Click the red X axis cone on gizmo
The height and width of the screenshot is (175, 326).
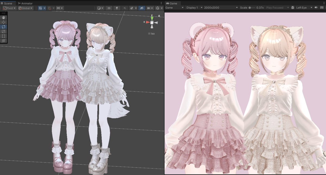[x=147, y=22]
